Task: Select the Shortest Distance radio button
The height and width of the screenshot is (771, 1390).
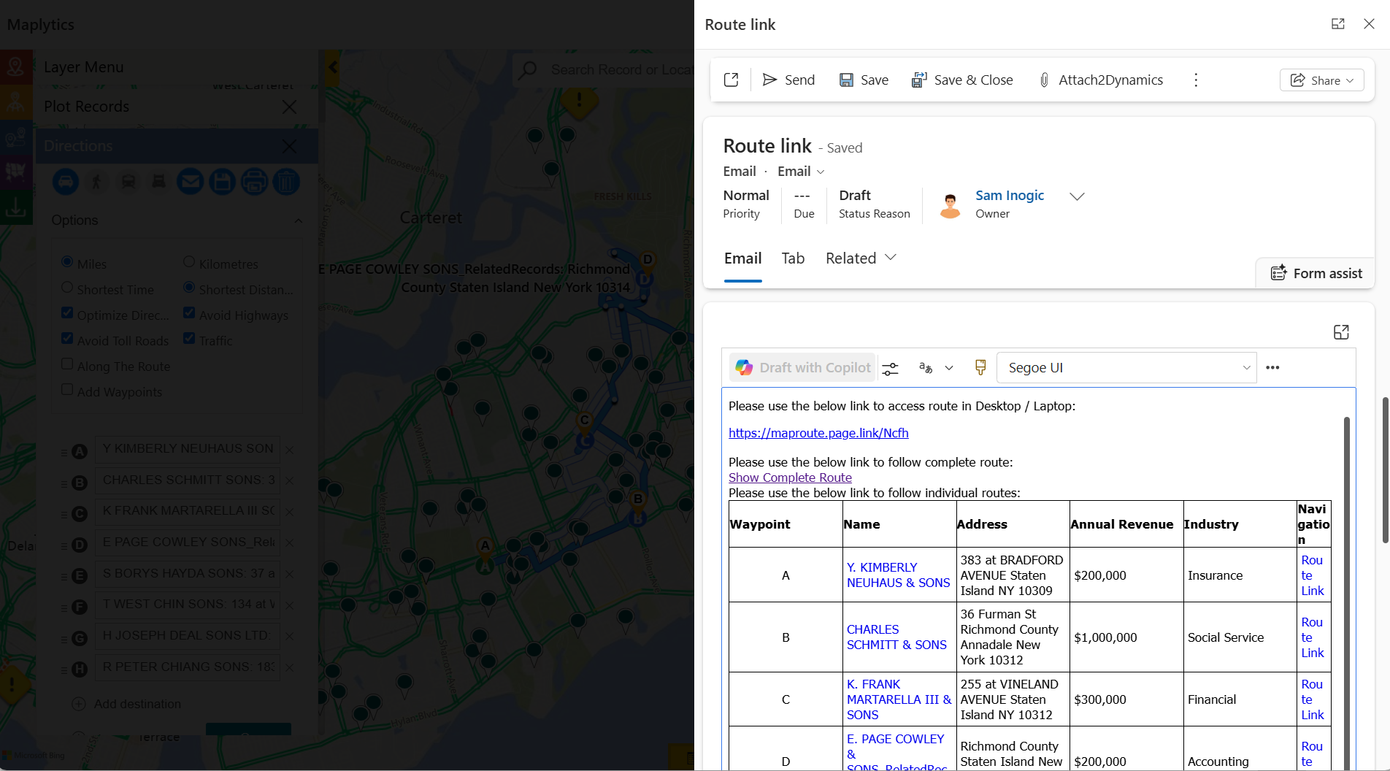Action: click(x=189, y=288)
